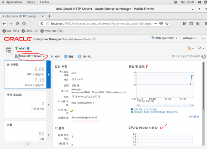Click the refresh page icon beside timestamp
Screen dimensions: 207x149
click(x=203, y=57)
